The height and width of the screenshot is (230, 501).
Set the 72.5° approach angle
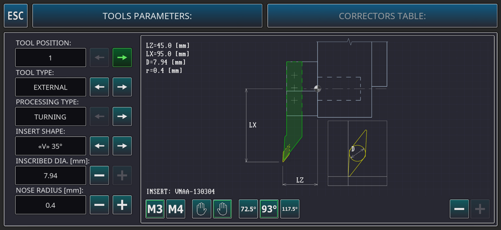pos(248,209)
